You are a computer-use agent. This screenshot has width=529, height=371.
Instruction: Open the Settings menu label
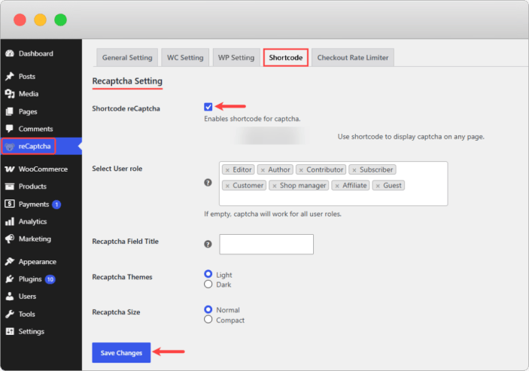(32, 332)
